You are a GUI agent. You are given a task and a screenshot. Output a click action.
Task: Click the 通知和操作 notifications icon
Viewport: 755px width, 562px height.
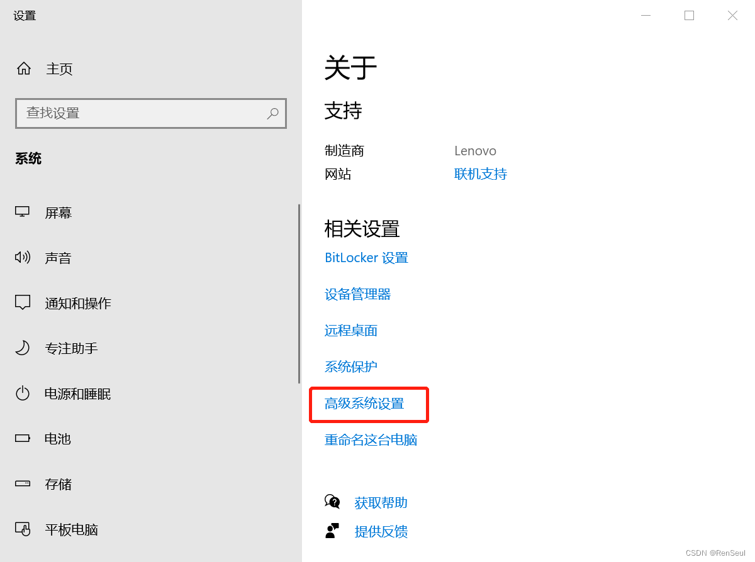(23, 303)
